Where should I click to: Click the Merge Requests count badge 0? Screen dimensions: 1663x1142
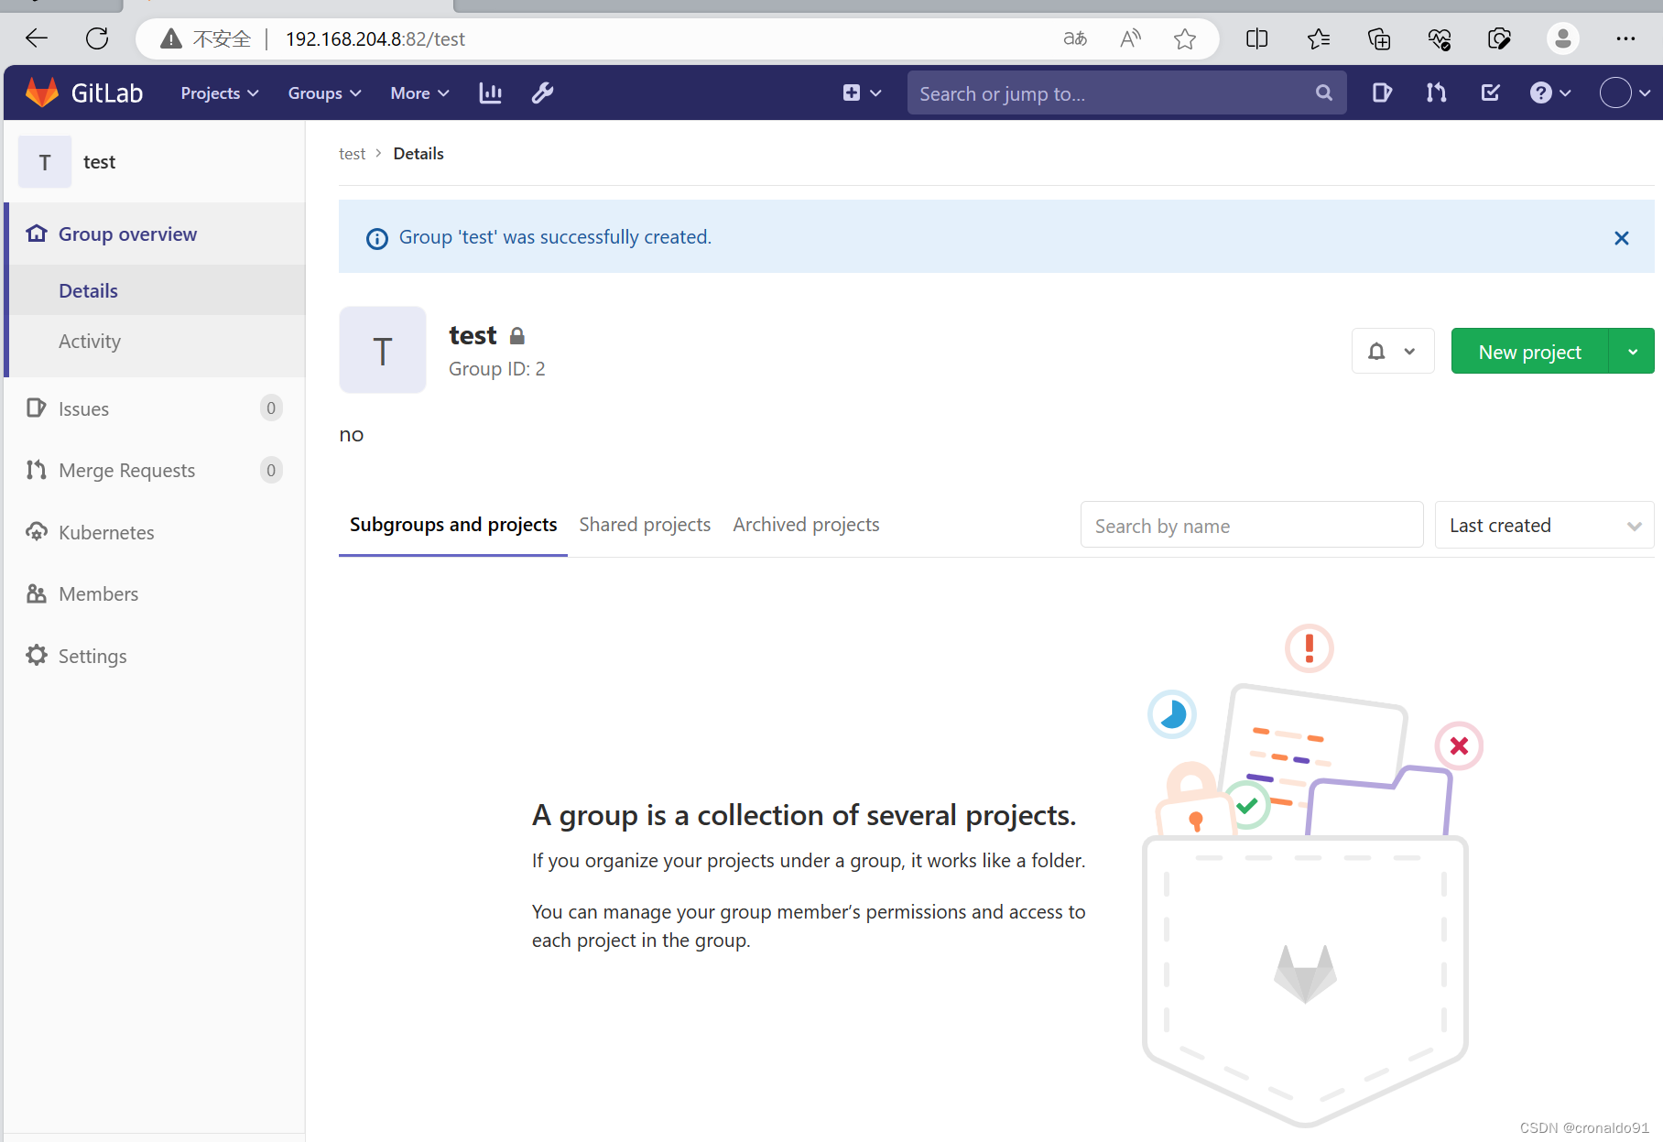click(271, 471)
